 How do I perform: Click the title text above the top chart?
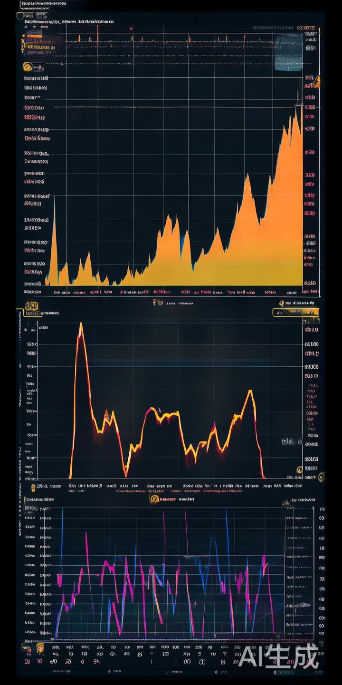(x=69, y=21)
